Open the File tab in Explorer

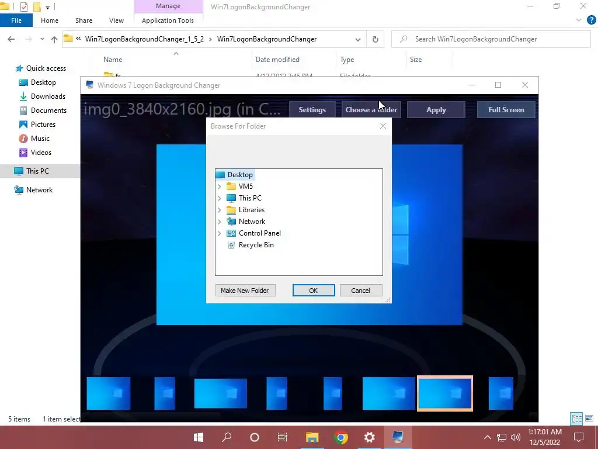point(16,20)
